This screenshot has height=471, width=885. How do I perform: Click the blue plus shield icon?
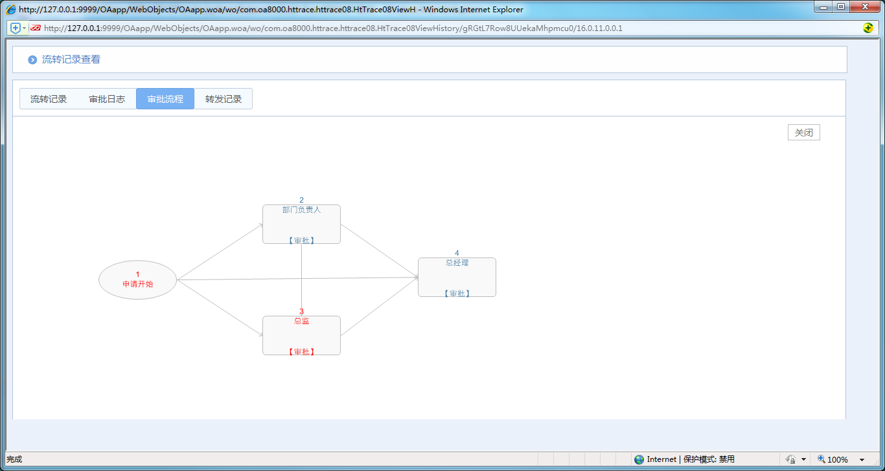[16, 28]
